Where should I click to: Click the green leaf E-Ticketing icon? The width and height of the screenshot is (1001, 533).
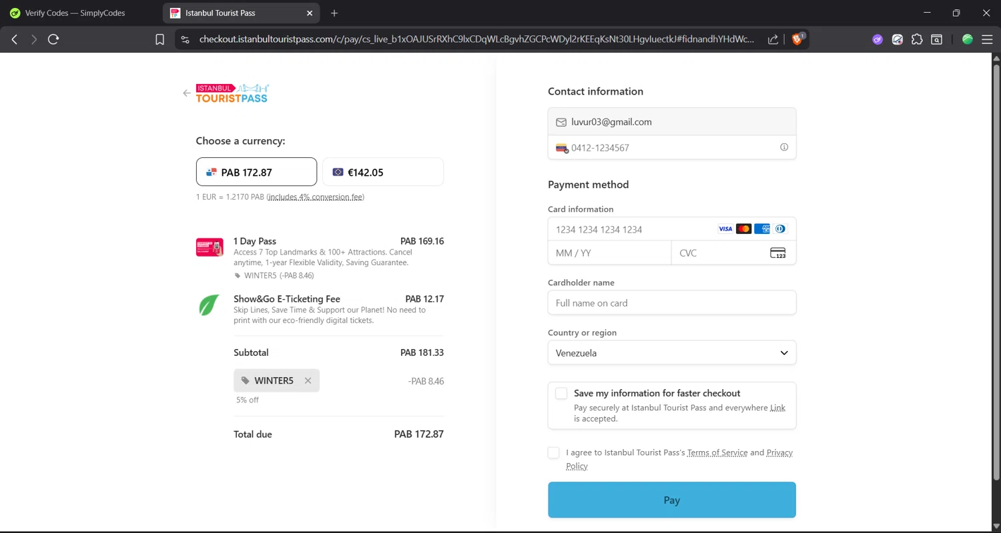209,305
